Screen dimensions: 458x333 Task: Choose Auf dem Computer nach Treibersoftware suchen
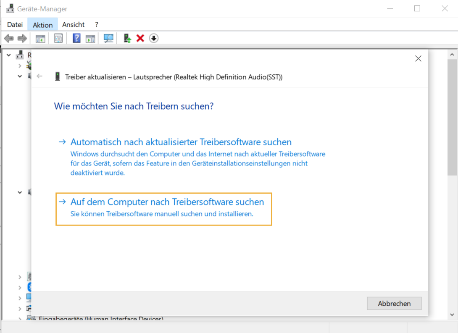167,202
